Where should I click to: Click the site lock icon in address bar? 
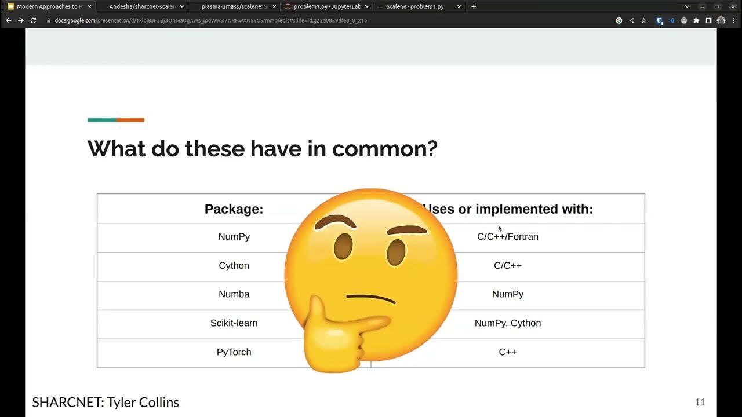(x=49, y=20)
